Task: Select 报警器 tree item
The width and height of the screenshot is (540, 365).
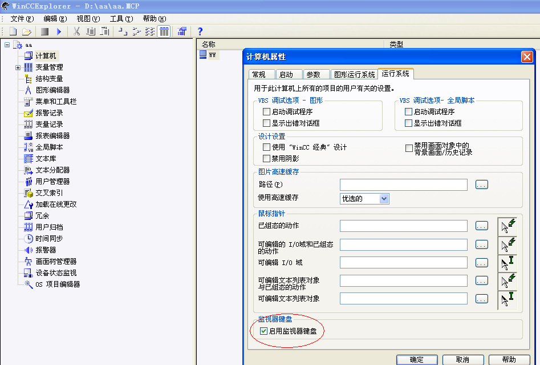Action: click(46, 250)
